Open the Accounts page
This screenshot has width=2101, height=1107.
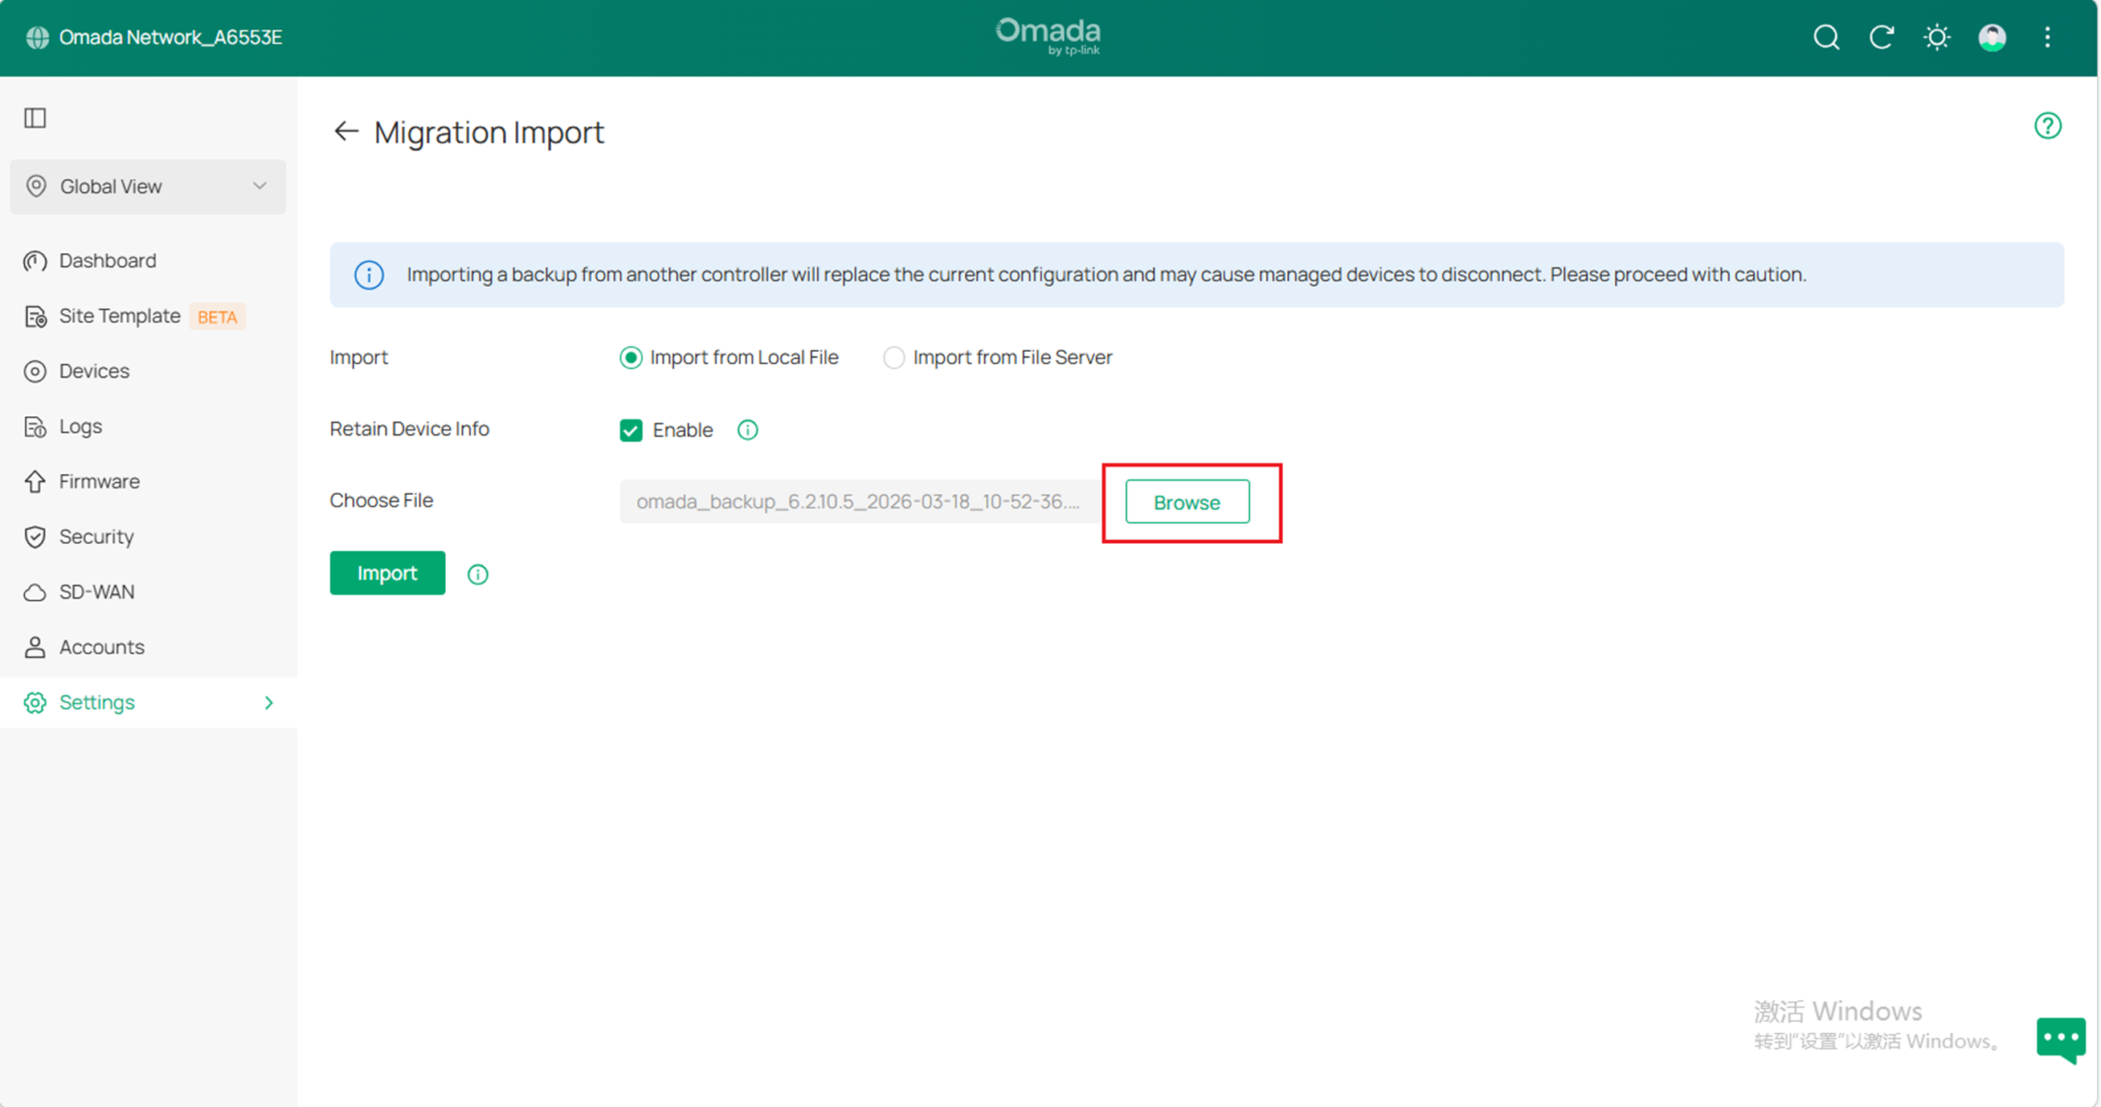coord(100,647)
